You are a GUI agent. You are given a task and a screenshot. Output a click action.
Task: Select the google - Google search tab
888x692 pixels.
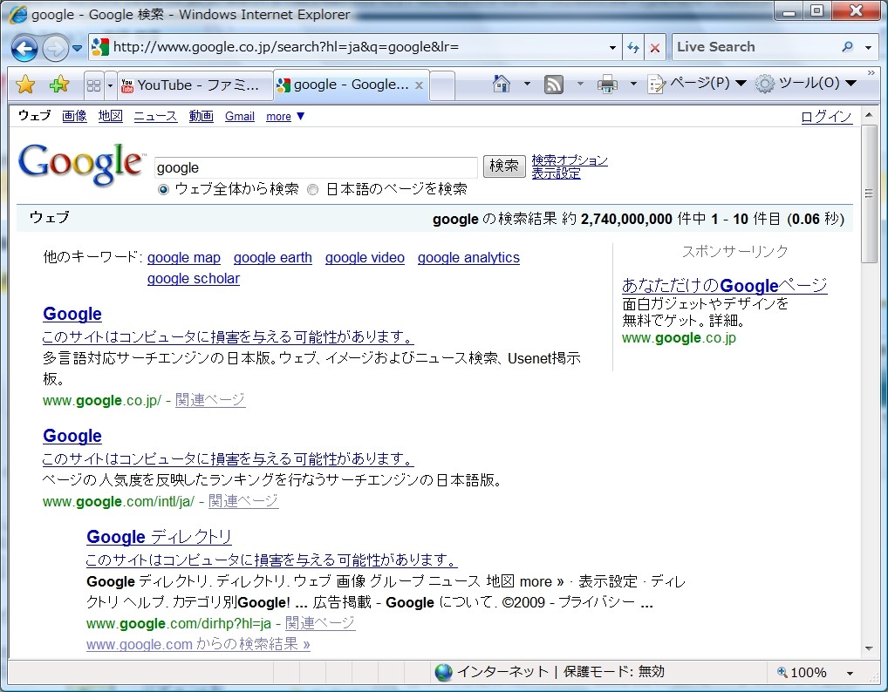pos(350,85)
